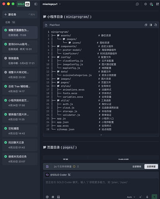Create a new task with 新任务 button

coord(20,14)
